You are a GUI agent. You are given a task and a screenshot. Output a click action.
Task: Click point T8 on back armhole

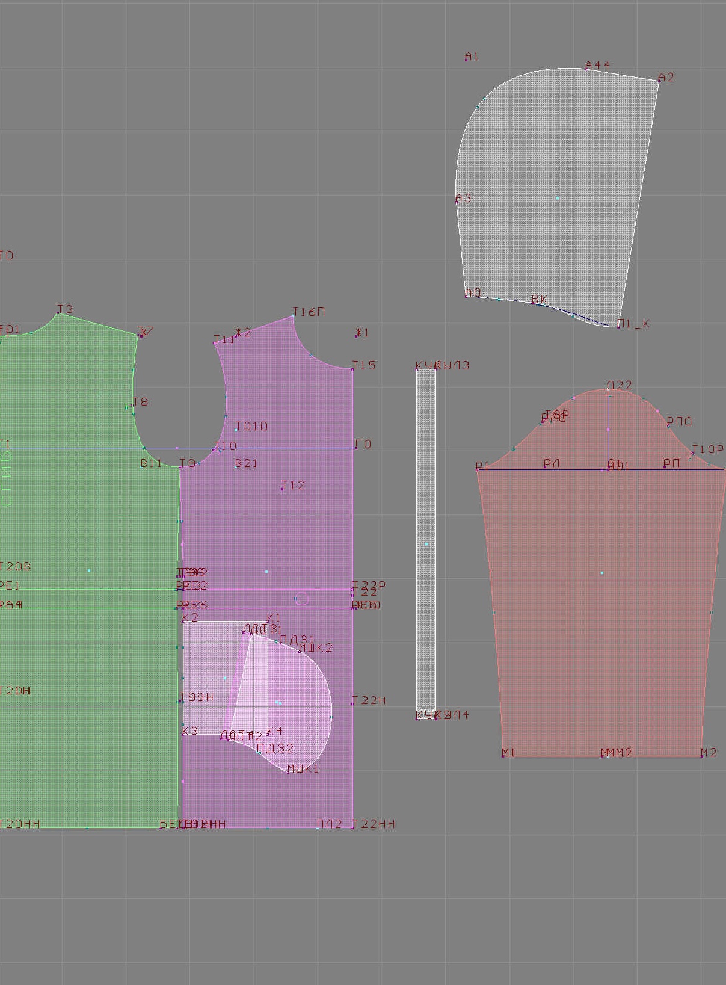(x=133, y=406)
